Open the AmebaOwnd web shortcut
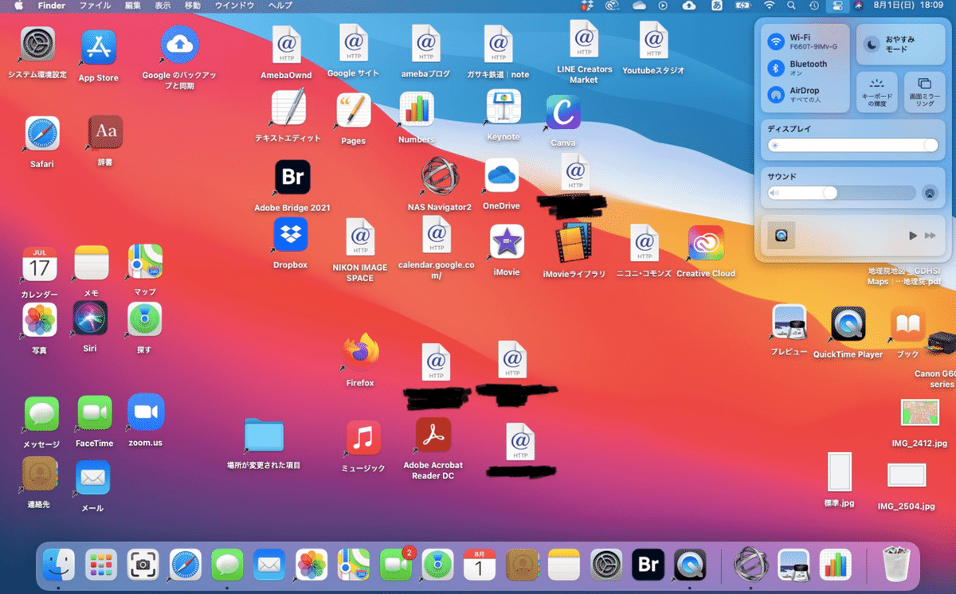 286,45
